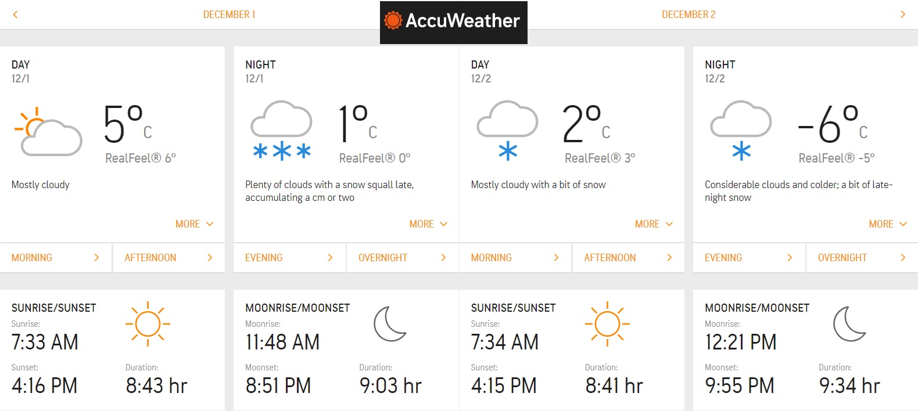Open the MORNING forecast for December 1
Screen dimensions: 918x411
click(x=56, y=258)
